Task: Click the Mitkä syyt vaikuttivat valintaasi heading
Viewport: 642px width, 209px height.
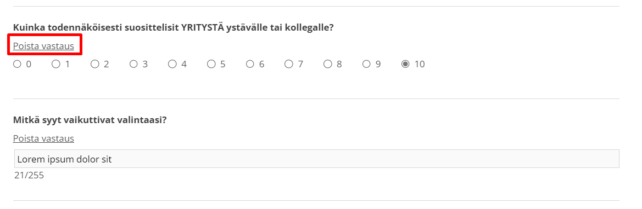Action: click(90, 120)
